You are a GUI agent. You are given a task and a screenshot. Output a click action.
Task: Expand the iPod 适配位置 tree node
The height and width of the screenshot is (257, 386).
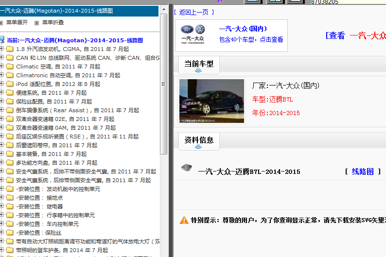click(1, 84)
